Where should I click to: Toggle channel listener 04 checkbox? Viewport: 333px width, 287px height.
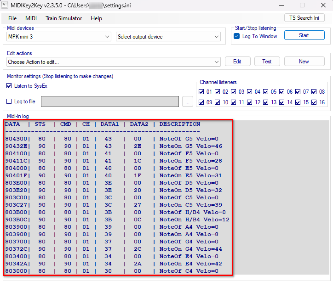[250, 91]
